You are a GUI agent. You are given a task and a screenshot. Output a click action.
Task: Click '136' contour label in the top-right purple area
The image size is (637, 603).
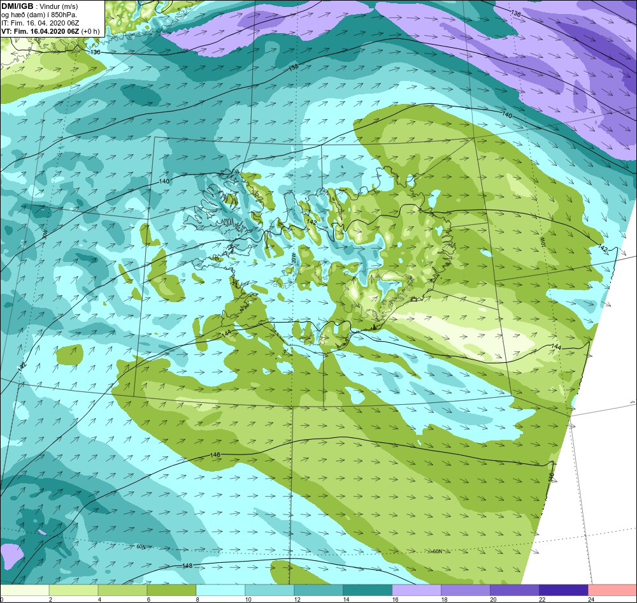515,14
